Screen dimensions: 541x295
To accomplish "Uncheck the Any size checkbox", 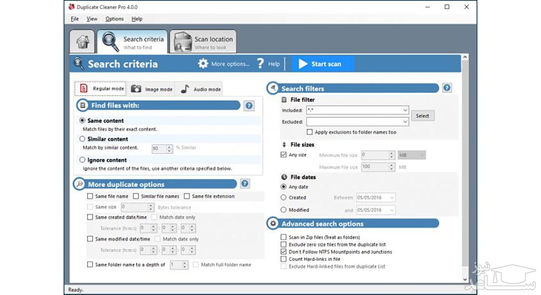I will [x=284, y=155].
